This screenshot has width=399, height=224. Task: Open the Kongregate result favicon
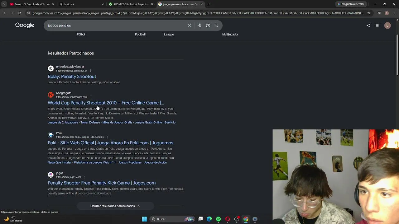coord(50,95)
